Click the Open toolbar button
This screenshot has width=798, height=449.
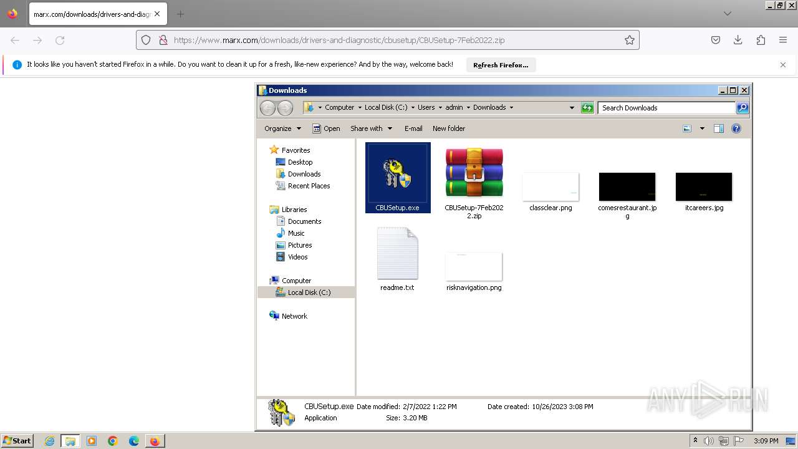(x=326, y=128)
